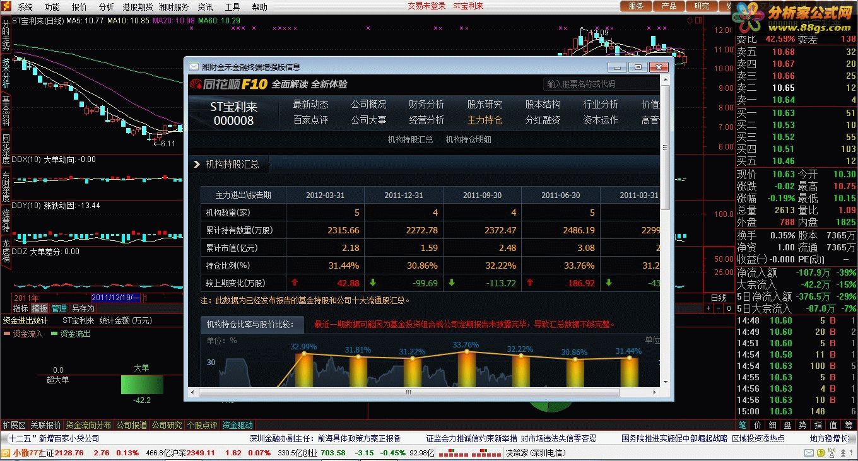This screenshot has width=858, height=461.
Task: Open the 功能 menu
Action: [52, 7]
